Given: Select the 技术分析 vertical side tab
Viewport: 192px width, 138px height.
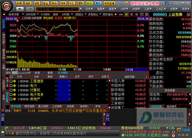Looking at the screenshot, I should pos(4,39).
